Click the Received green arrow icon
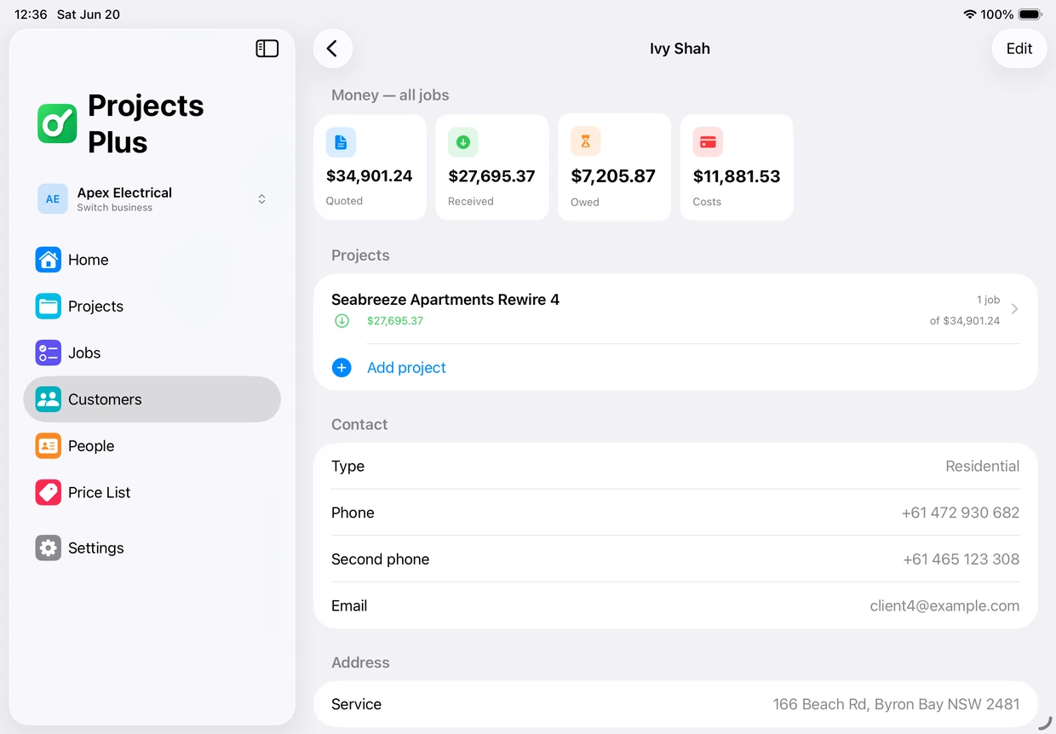Screen dimensions: 1056x734 [x=463, y=142]
